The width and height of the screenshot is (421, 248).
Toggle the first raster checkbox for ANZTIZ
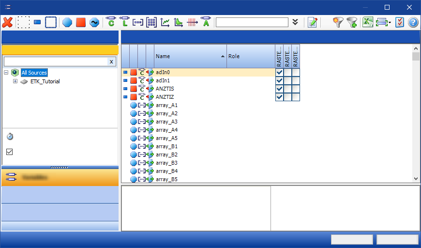tap(279, 97)
